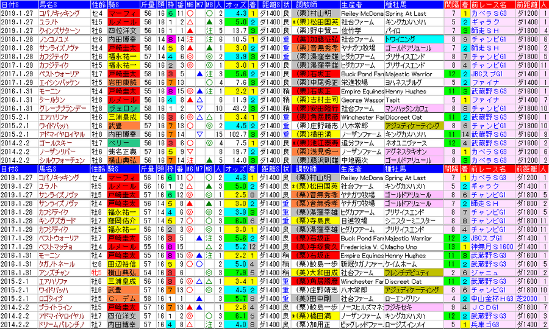The height and width of the screenshot is (329, 549).
Task: Select horse ブライトライン
Action: coord(56,307)
